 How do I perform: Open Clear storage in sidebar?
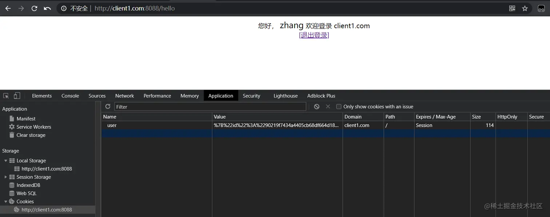[31, 135]
